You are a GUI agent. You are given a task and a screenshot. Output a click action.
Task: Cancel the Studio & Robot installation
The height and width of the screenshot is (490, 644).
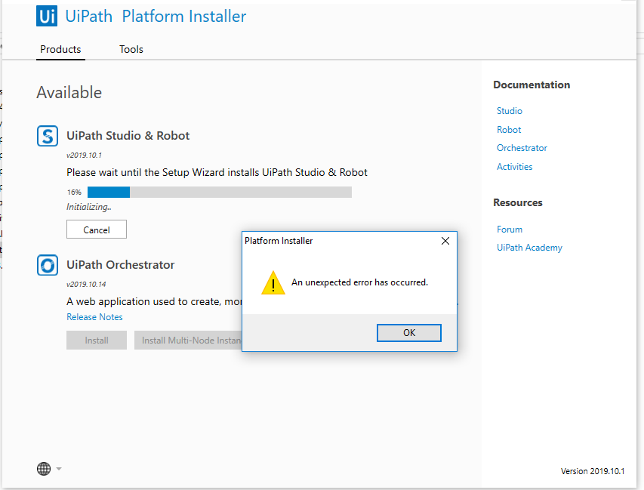click(x=97, y=230)
